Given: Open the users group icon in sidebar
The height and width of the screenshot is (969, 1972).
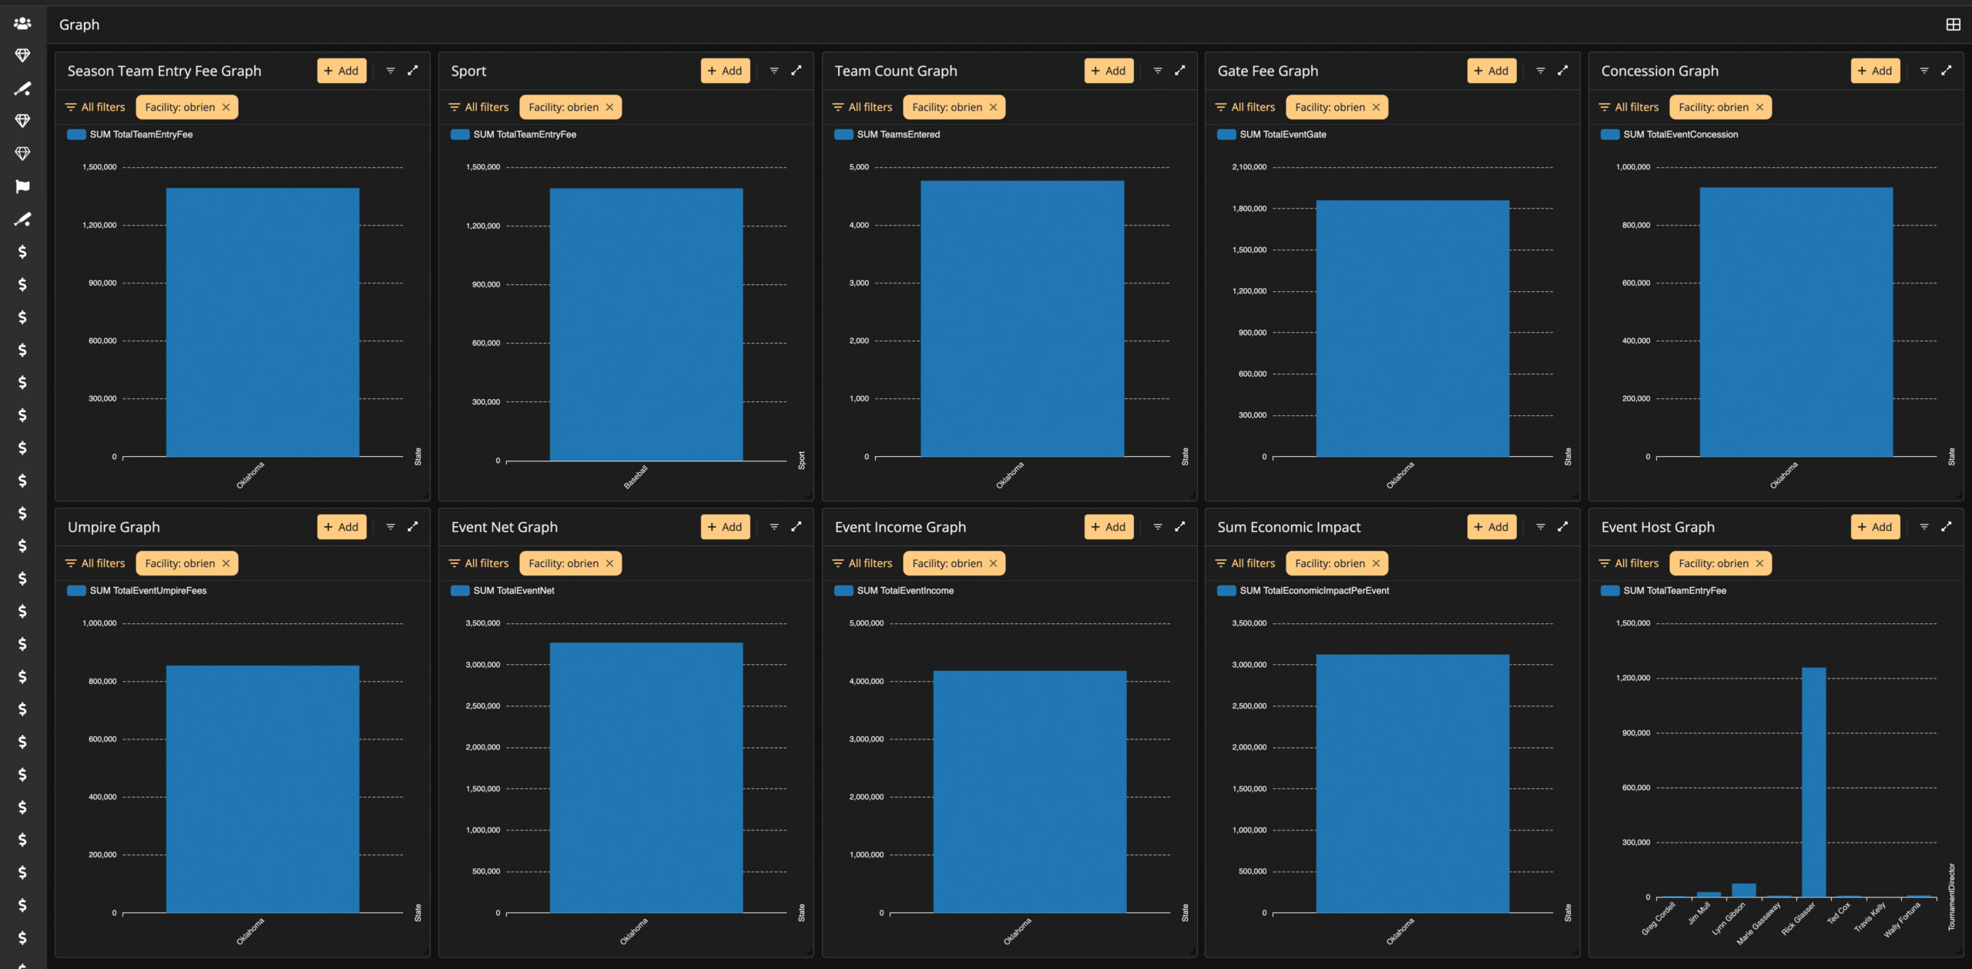Looking at the screenshot, I should coord(22,24).
